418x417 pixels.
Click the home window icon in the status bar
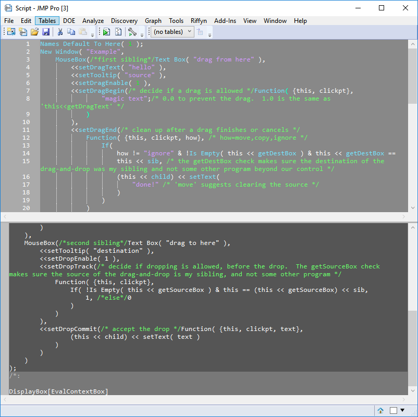click(380, 410)
